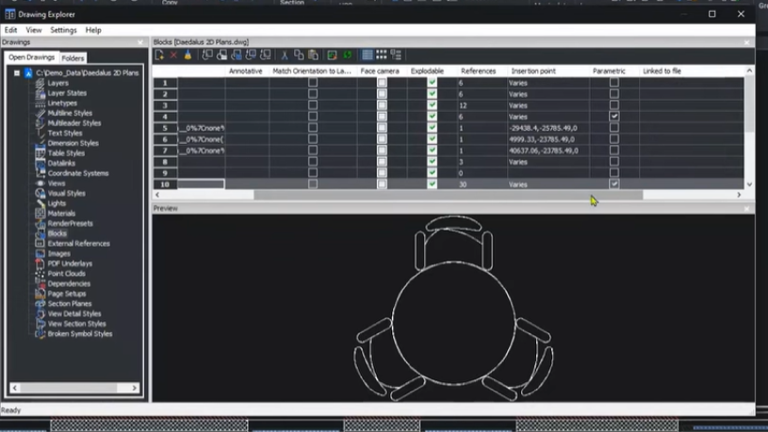Click the blocks table horizontal scrollbar thumb

449,195
